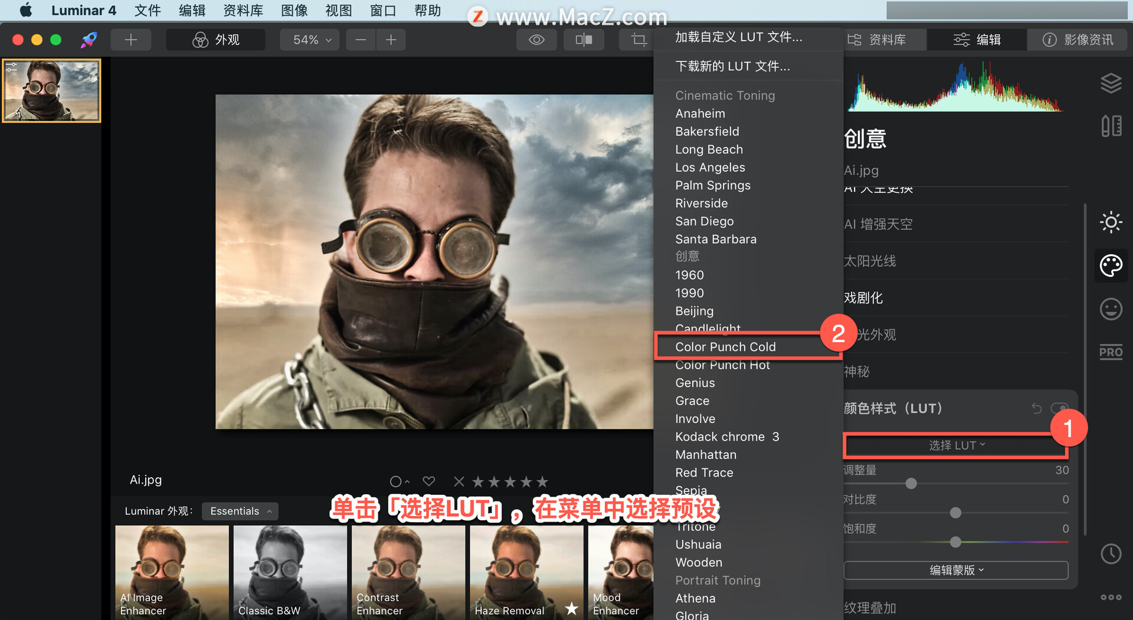The width and height of the screenshot is (1133, 620).
Task: Open the 视图 menu
Action: 338,10
